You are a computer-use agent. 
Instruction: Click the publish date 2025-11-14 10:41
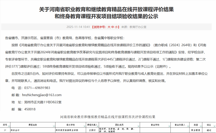78,27
